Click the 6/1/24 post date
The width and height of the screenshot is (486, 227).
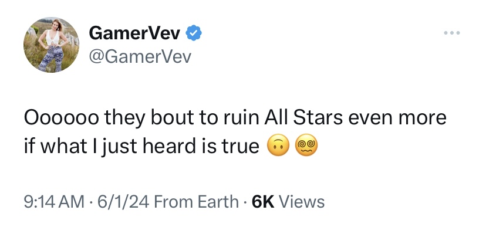click(123, 202)
